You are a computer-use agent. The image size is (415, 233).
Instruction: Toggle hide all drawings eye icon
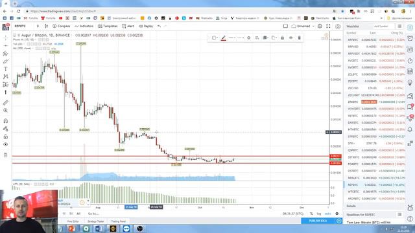pos(6,144)
